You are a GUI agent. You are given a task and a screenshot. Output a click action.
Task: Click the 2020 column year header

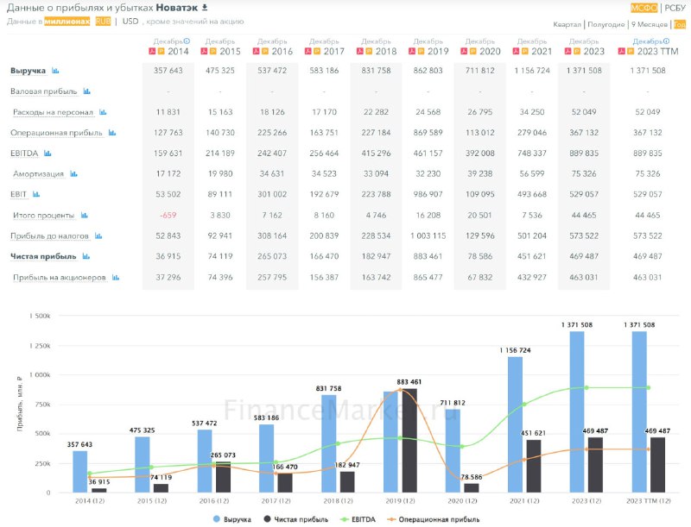490,52
